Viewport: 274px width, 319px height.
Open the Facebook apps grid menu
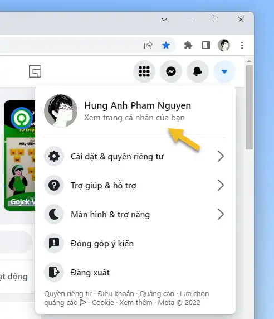pos(144,71)
